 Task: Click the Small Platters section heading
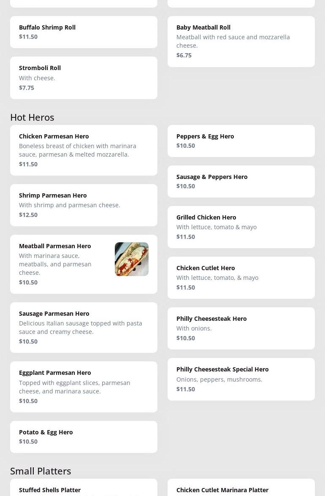point(41,471)
